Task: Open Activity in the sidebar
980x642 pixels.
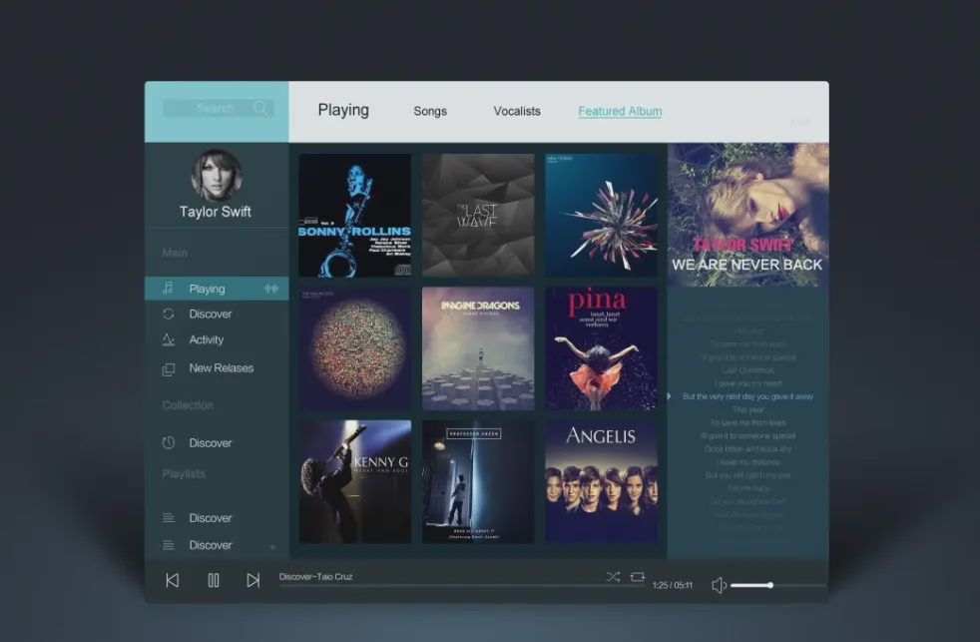Action: pyautogui.click(x=206, y=339)
